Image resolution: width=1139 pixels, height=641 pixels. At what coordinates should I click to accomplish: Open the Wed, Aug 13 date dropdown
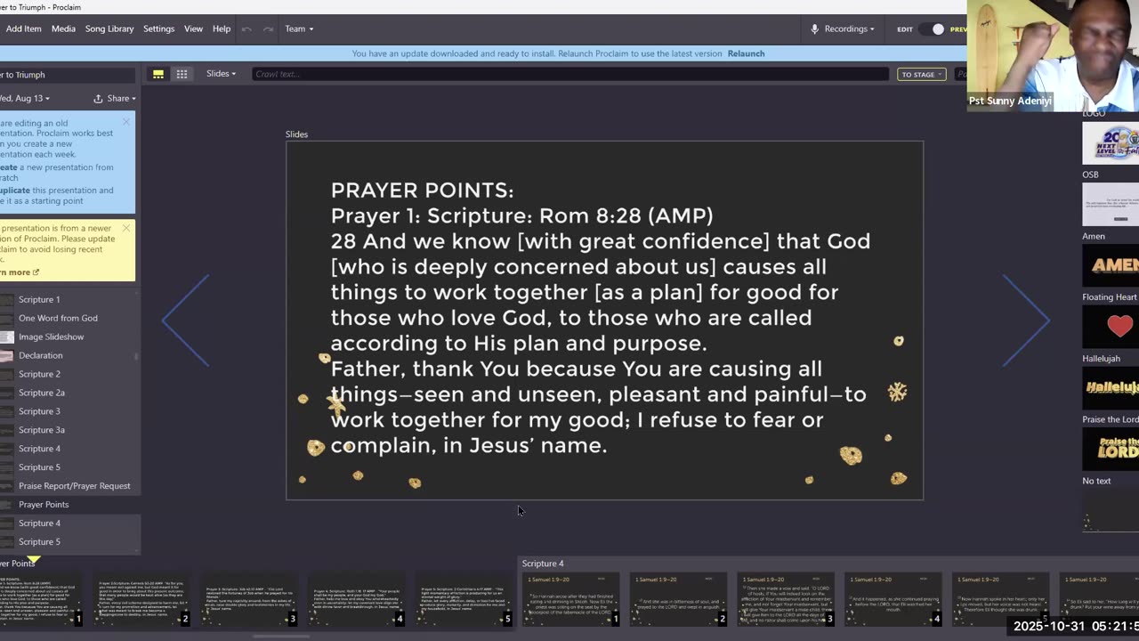tap(26, 98)
